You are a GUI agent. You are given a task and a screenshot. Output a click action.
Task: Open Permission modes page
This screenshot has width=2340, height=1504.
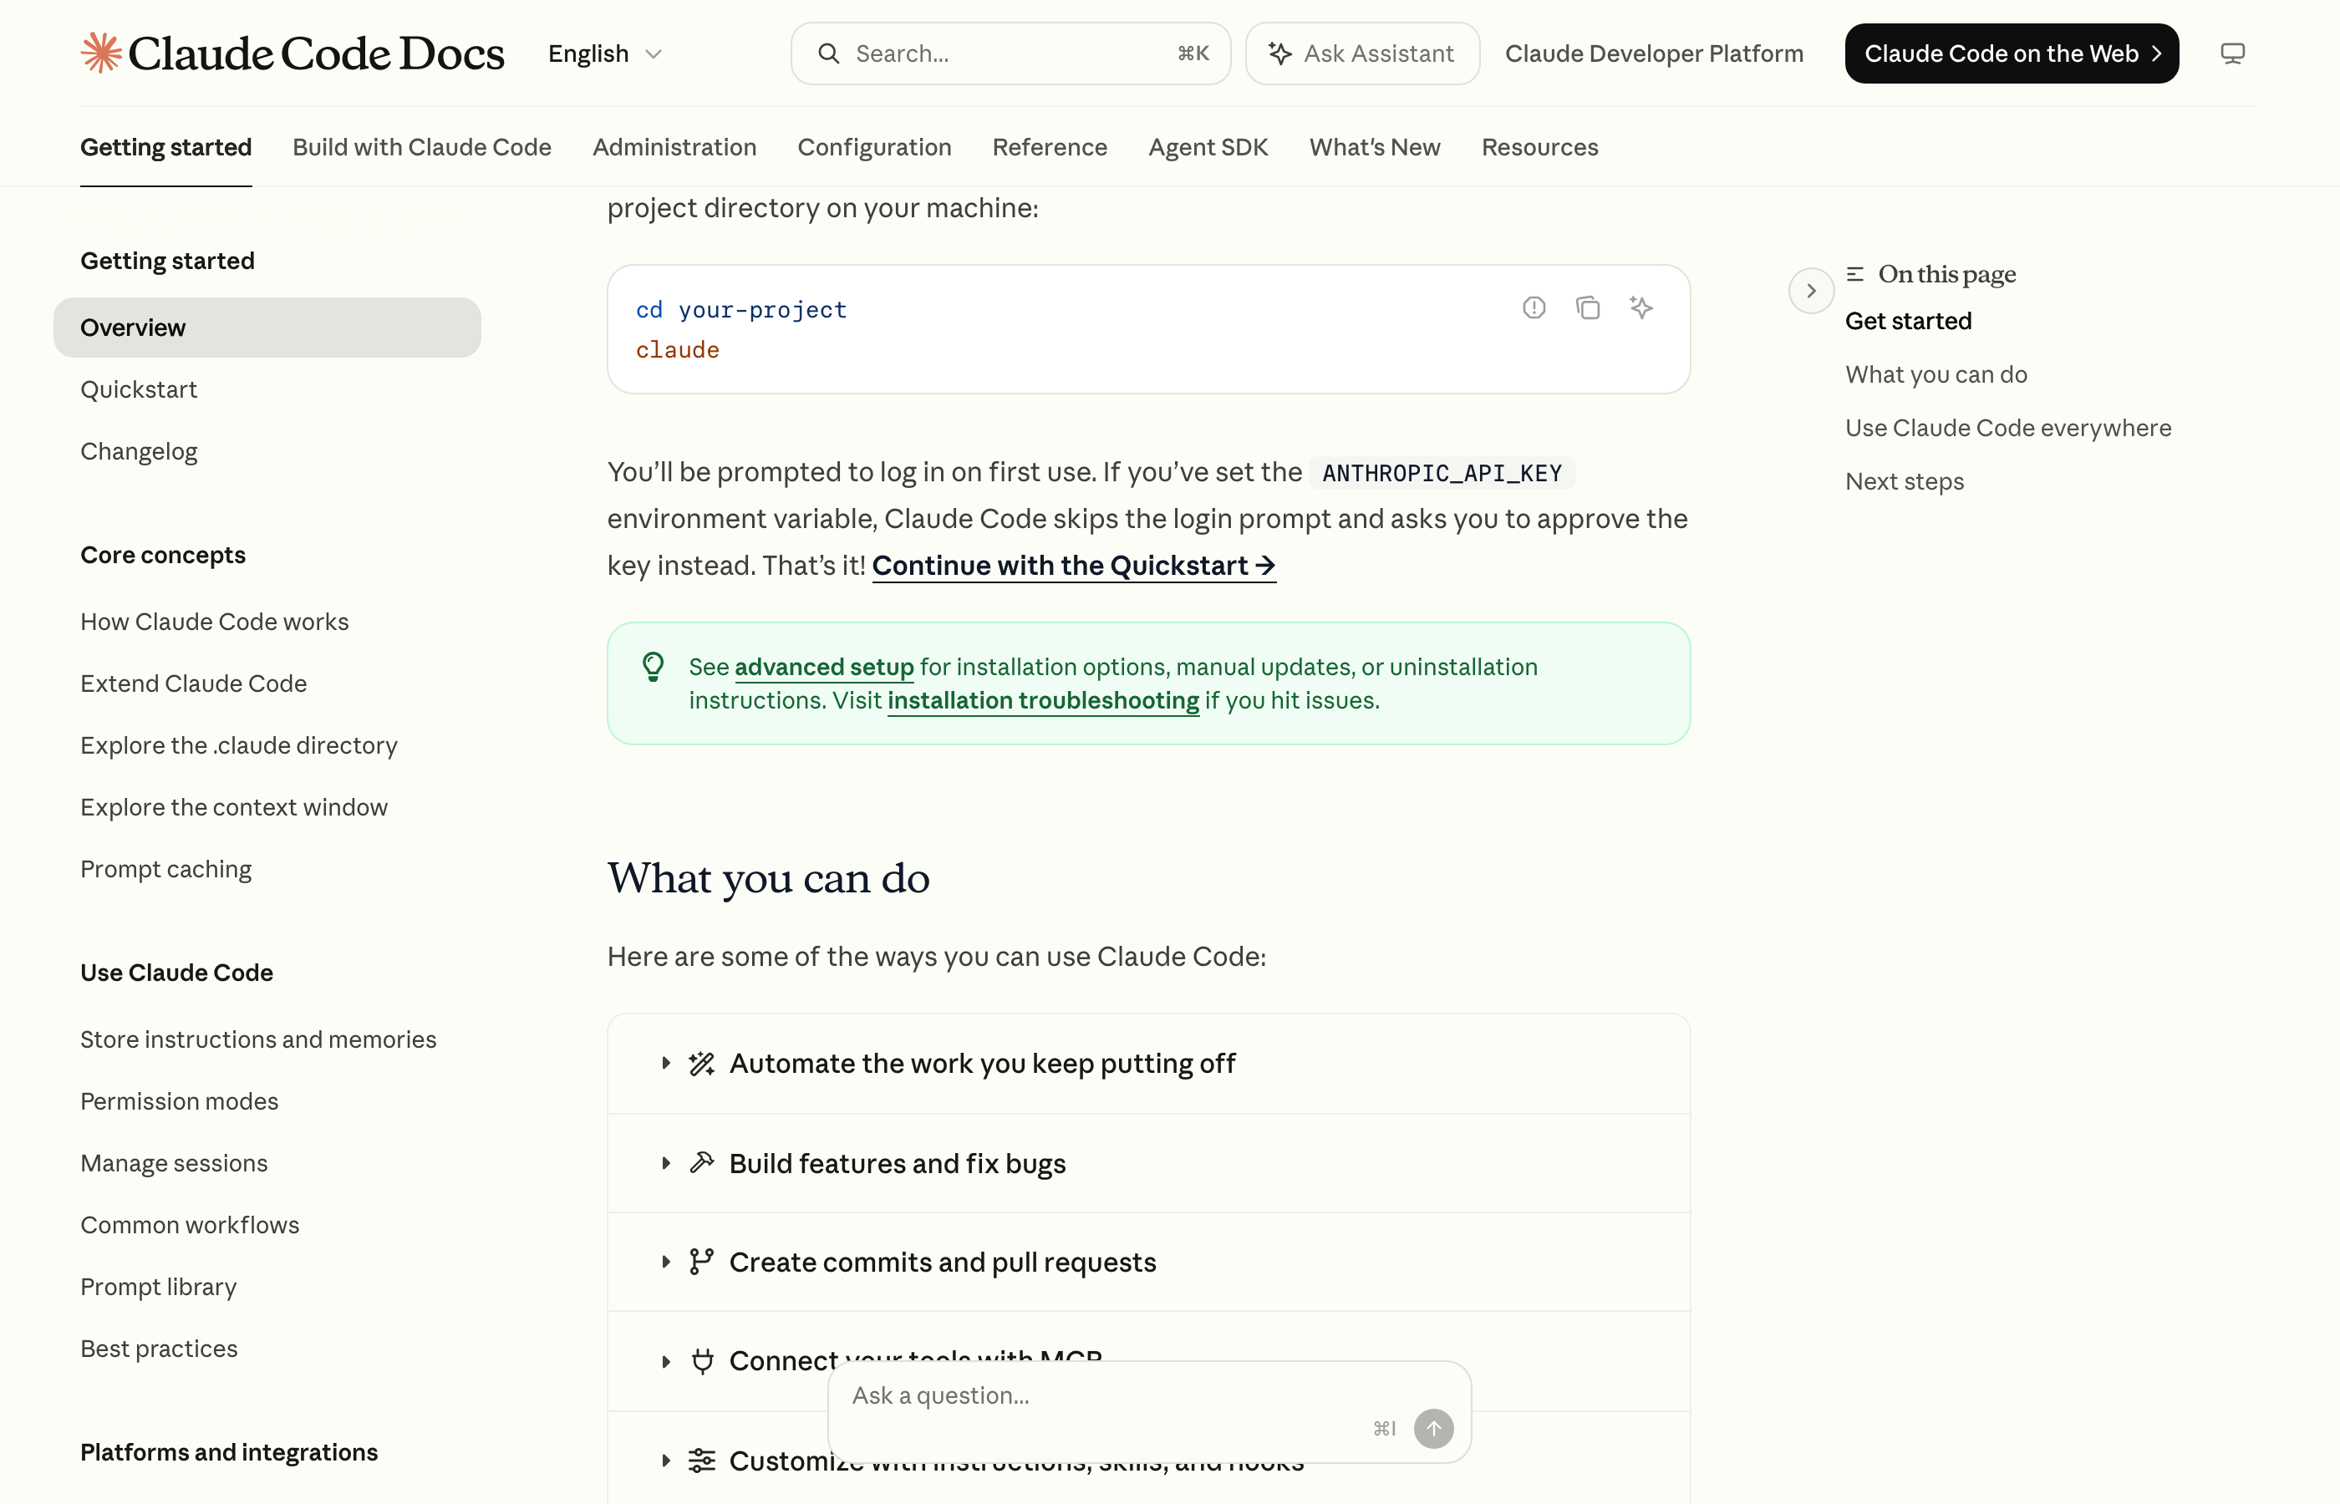[179, 1100]
